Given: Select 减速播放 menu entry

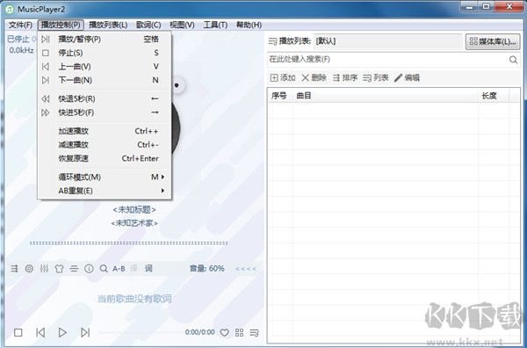Looking at the screenshot, I should pos(105,145).
